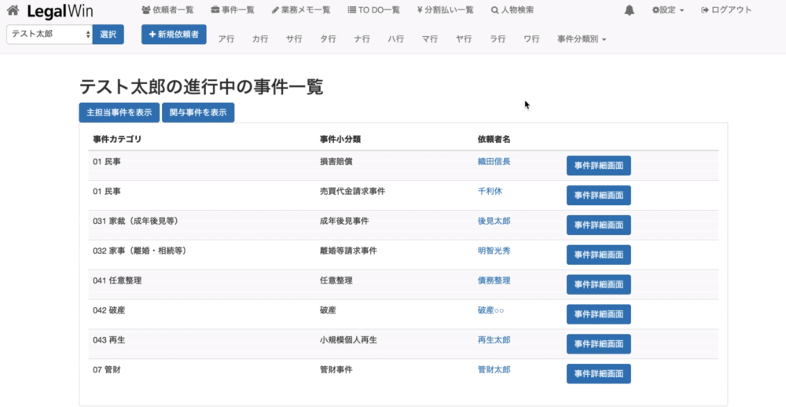786x407 pixels.
Task: Open TO DO一覧 list
Action: point(373,10)
